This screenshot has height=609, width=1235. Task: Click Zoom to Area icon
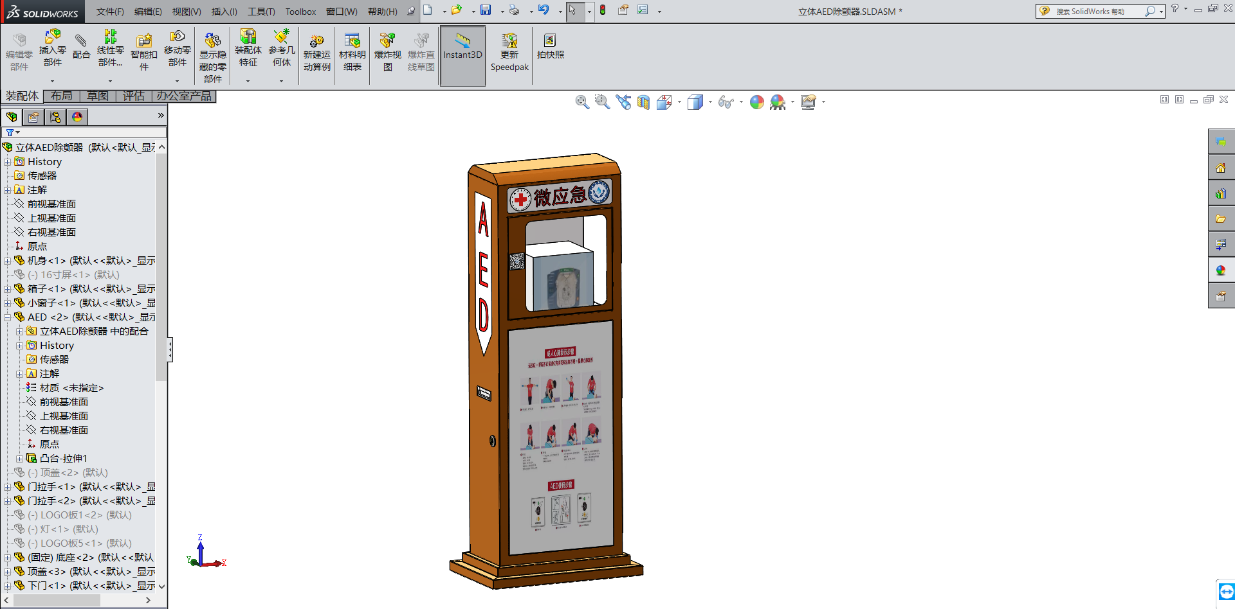point(602,102)
